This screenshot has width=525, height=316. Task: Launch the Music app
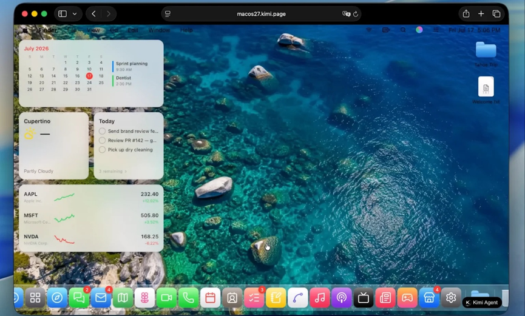pyautogui.click(x=320, y=298)
